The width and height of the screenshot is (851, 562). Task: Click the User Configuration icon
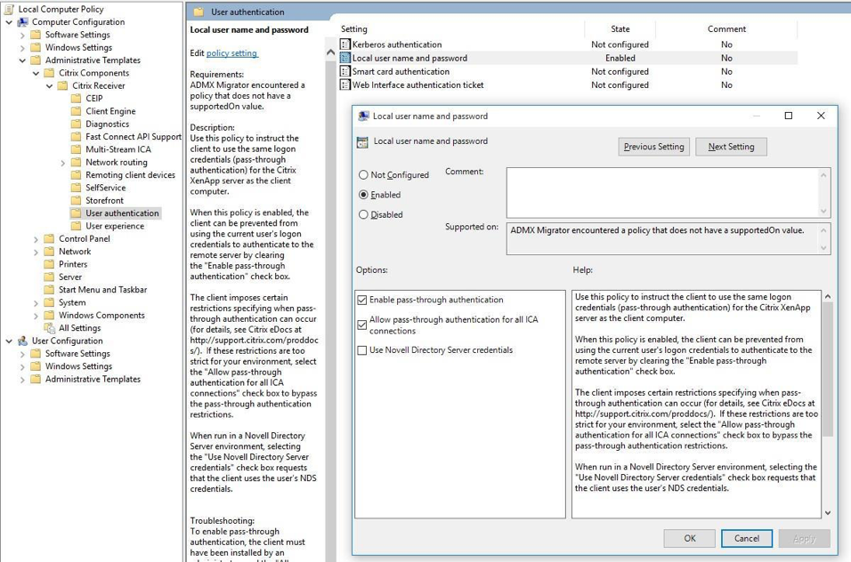[22, 341]
